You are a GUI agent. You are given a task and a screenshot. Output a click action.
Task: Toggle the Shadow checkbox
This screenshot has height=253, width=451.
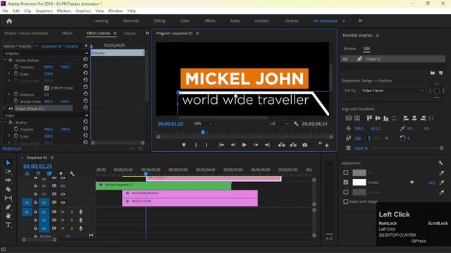[346, 192]
